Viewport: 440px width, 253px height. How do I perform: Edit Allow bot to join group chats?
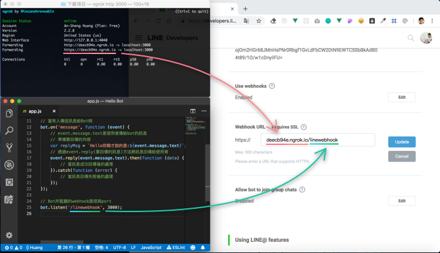pyautogui.click(x=402, y=201)
